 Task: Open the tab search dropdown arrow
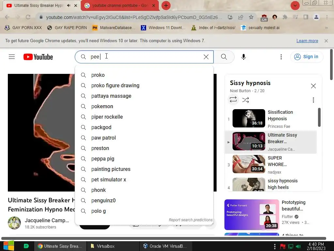pyautogui.click(x=295, y=6)
